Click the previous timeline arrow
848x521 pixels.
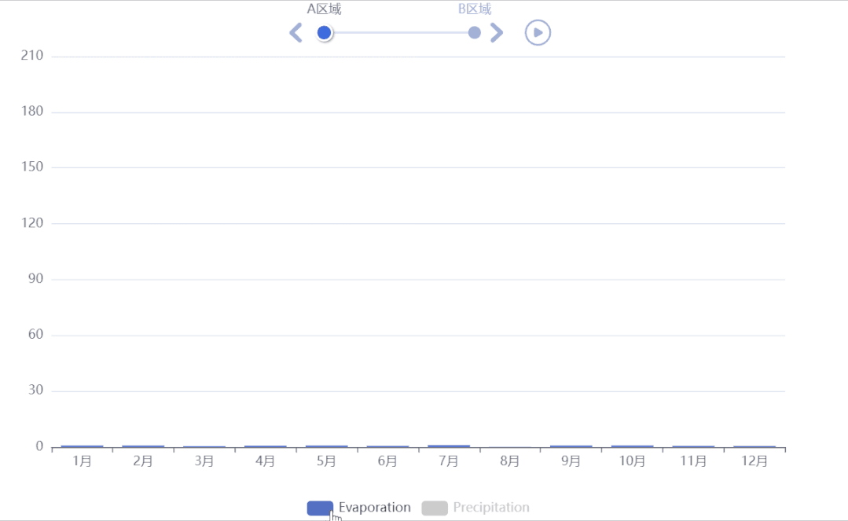[296, 32]
